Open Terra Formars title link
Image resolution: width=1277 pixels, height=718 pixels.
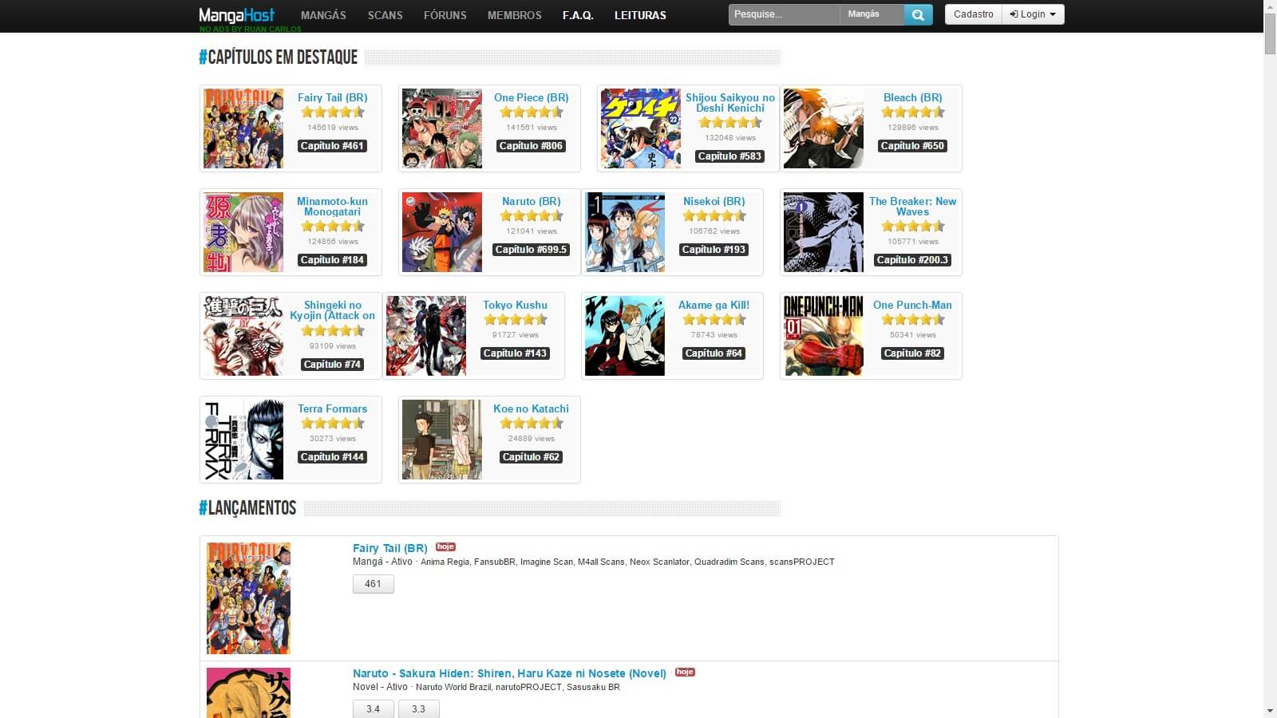(333, 408)
